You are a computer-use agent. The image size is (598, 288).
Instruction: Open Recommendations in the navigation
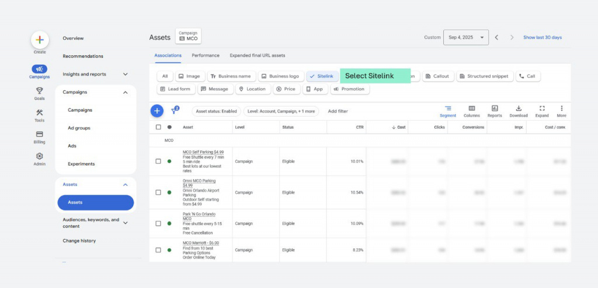tap(83, 56)
